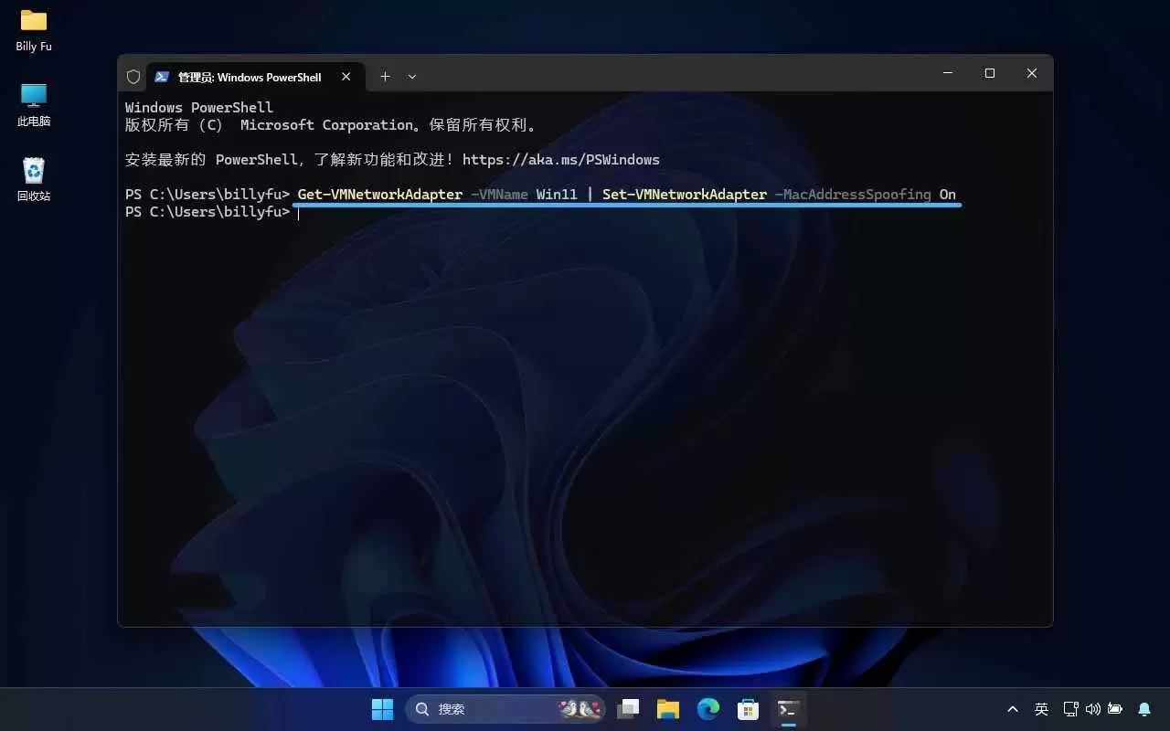The height and width of the screenshot is (731, 1170).
Task: Click the https://aka.ms/PSWindows link text
Action: [561, 160]
